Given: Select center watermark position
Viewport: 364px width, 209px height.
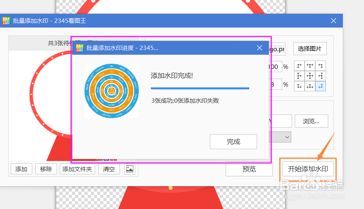Looking at the screenshot, I should point(310,76).
